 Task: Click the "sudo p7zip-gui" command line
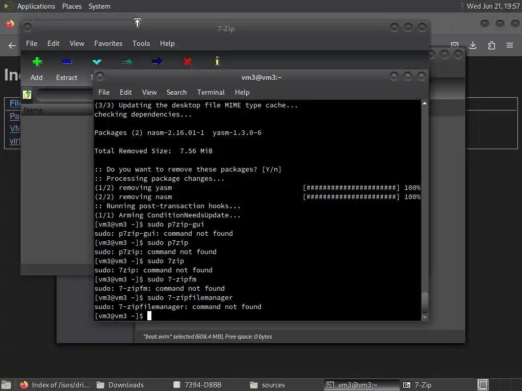(x=149, y=225)
